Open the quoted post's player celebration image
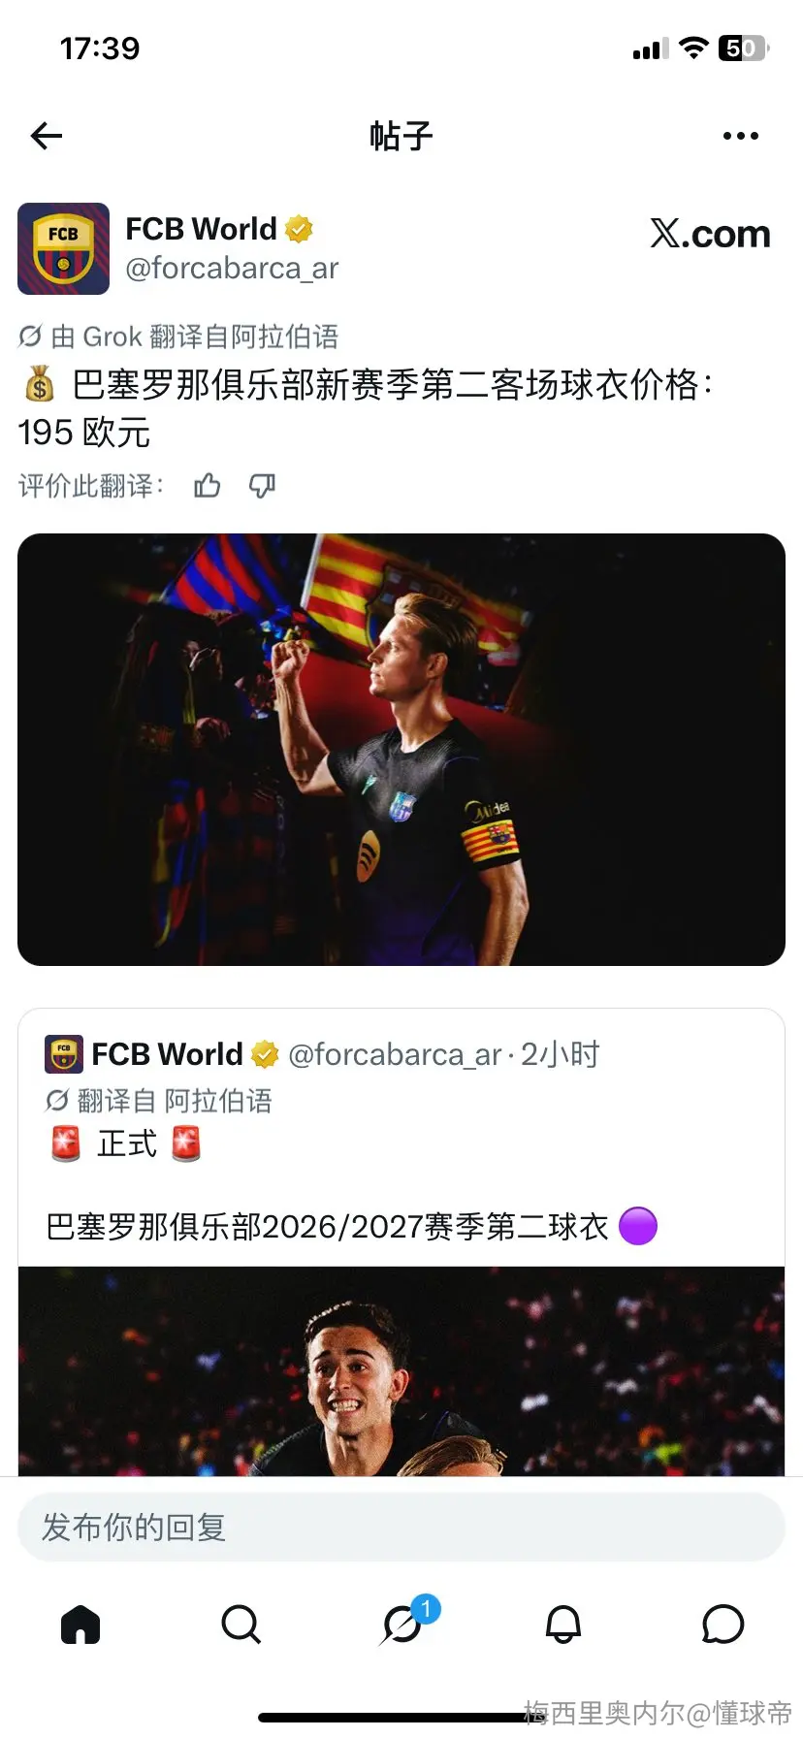Viewport: 803px width, 1738px height. click(x=401, y=1371)
